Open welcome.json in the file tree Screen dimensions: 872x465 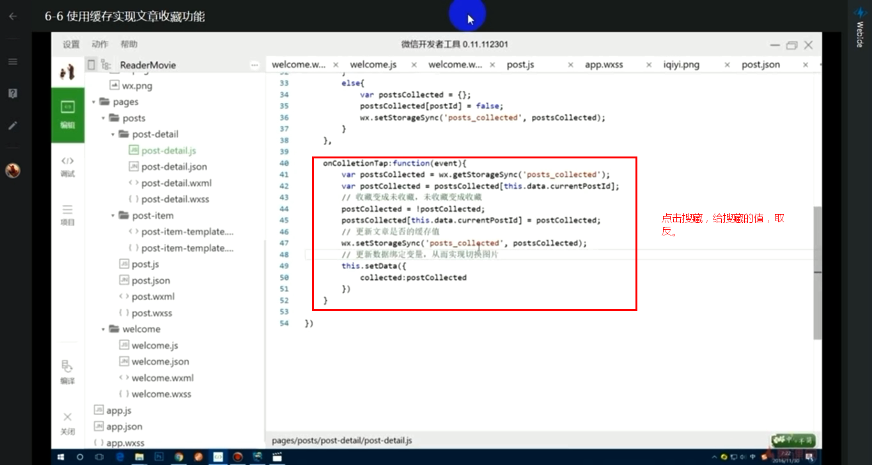[160, 362]
